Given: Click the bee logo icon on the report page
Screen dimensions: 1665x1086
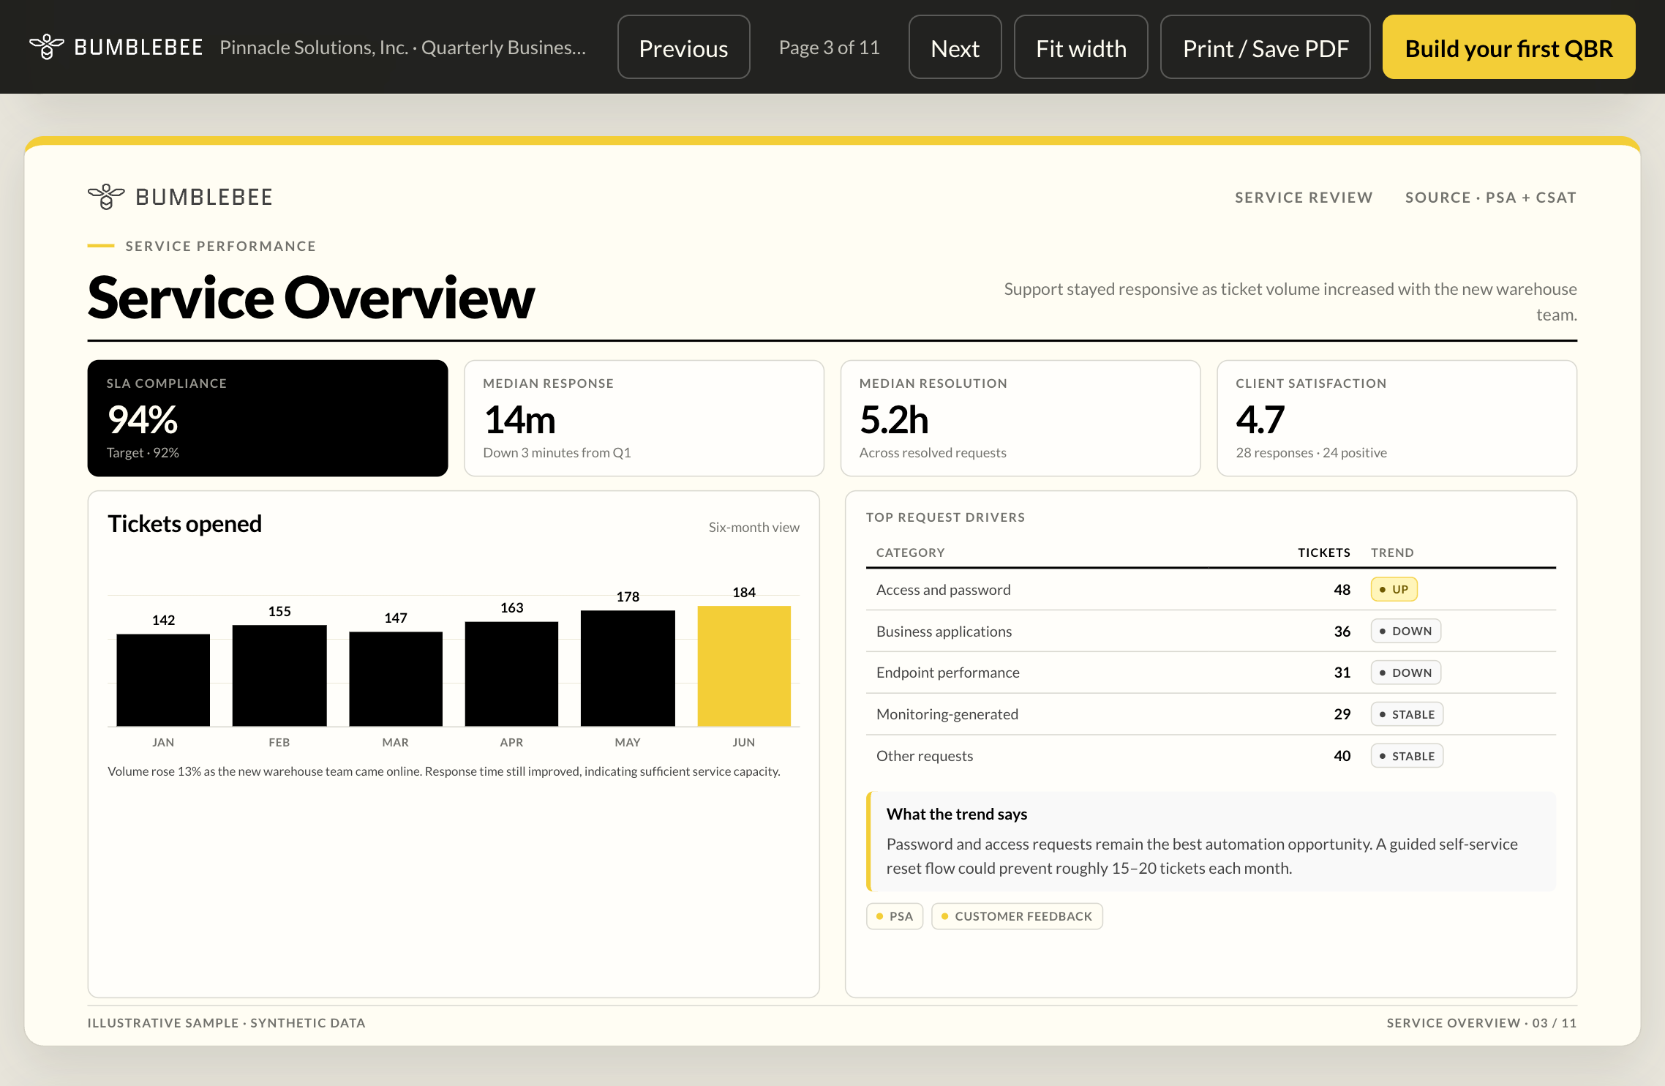Looking at the screenshot, I should point(106,197).
